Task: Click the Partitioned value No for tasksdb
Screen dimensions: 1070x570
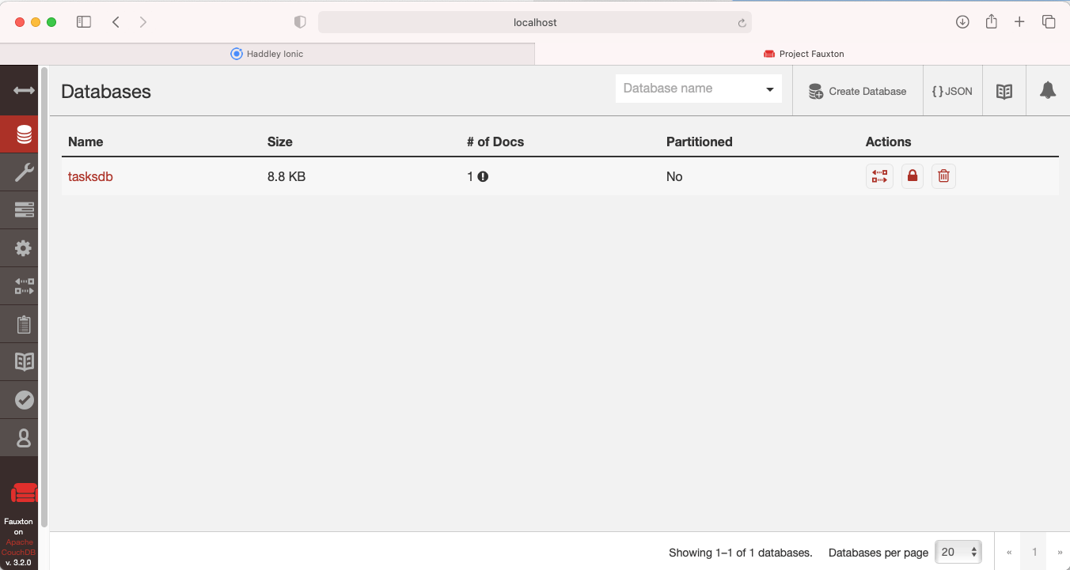Action: 674,176
